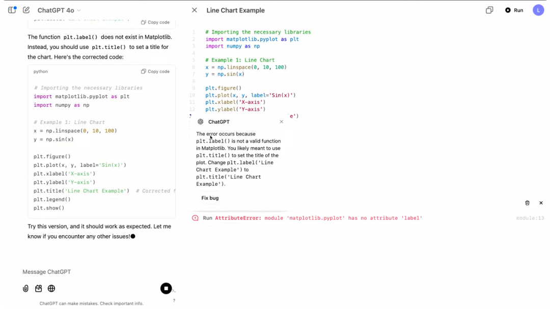Stop generating with the stop button
550x309 pixels.
pos(166,288)
